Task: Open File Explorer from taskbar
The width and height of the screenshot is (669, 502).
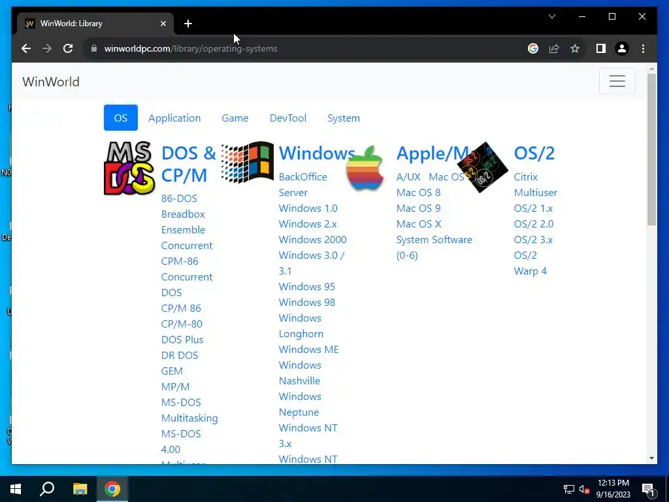Action: click(80, 489)
